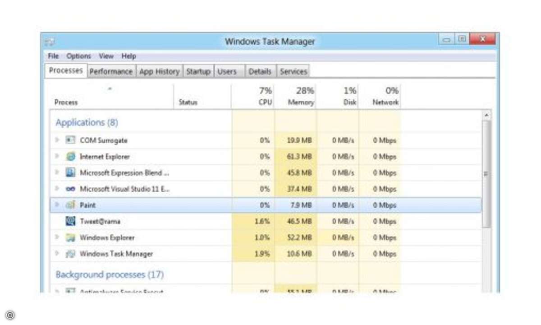Click the 19.9 MB memory value

(300, 140)
